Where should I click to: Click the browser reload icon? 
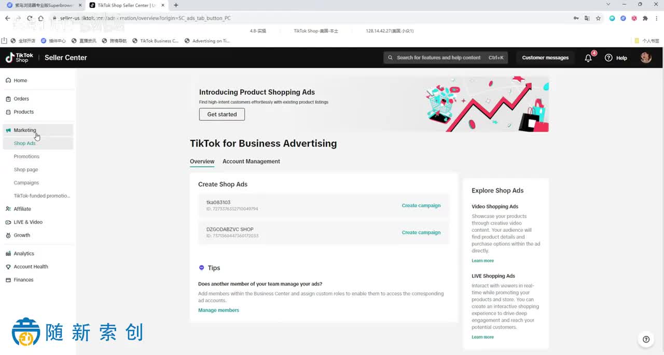30,18
